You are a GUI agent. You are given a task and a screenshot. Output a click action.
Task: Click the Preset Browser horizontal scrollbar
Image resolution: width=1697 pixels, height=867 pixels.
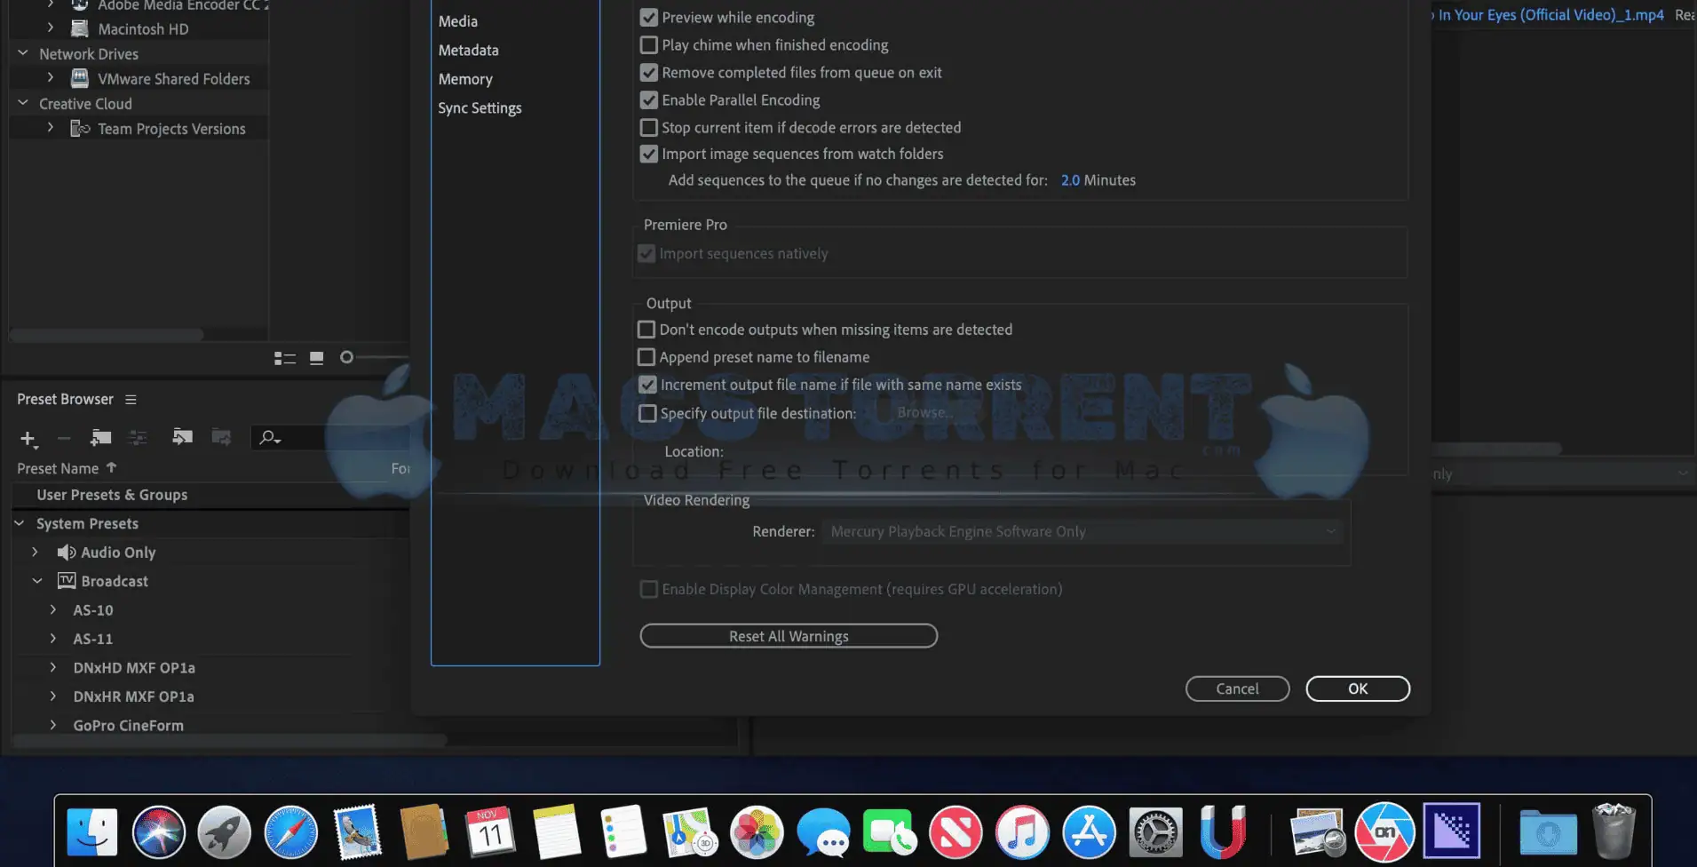tap(229, 740)
